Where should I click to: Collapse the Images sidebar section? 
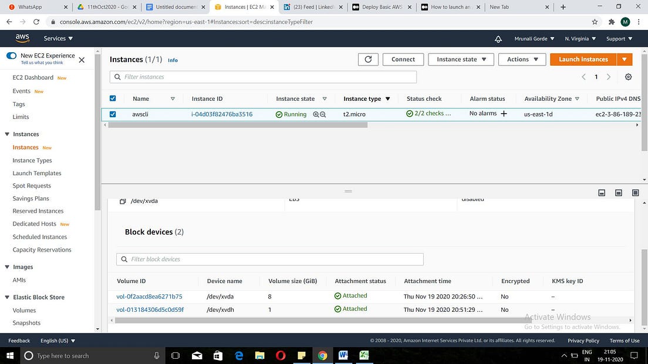[x=7, y=267]
